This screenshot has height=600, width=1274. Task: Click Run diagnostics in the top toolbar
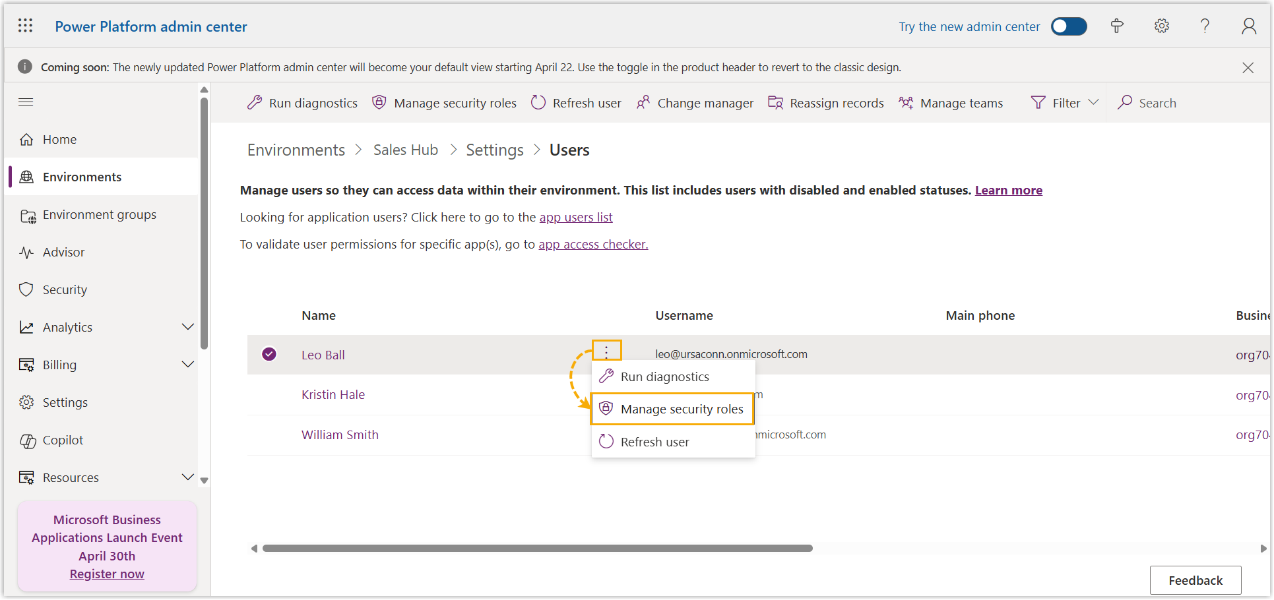pos(302,103)
